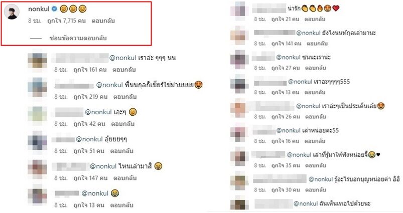Click the smiley emoji after เอะๆ
Viewport: 403px width, 213px height.
pyautogui.click(x=133, y=112)
